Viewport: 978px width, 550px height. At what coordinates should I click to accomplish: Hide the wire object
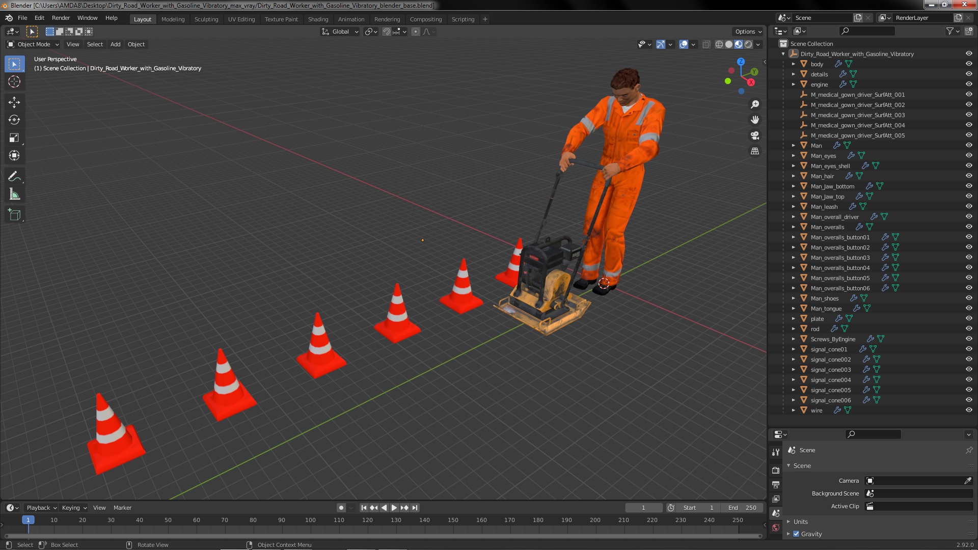[x=969, y=410]
